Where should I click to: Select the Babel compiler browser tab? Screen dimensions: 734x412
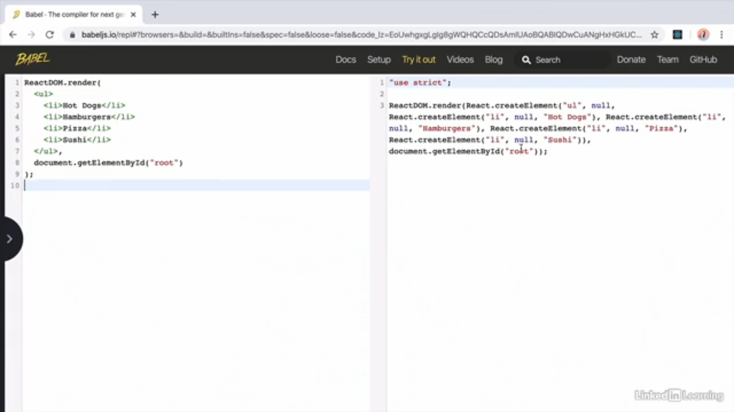pos(73,14)
